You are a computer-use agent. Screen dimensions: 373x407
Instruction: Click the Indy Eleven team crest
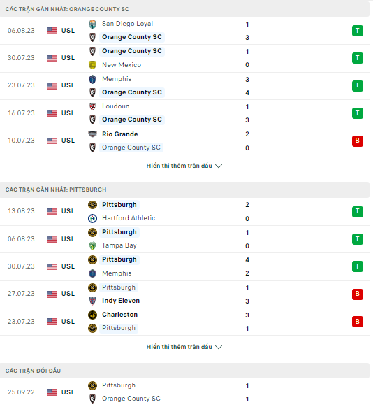[92, 301]
